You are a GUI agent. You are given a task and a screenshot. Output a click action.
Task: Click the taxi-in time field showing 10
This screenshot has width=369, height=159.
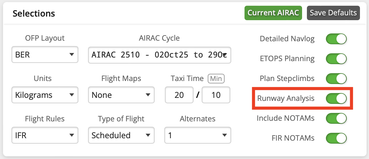(216, 95)
